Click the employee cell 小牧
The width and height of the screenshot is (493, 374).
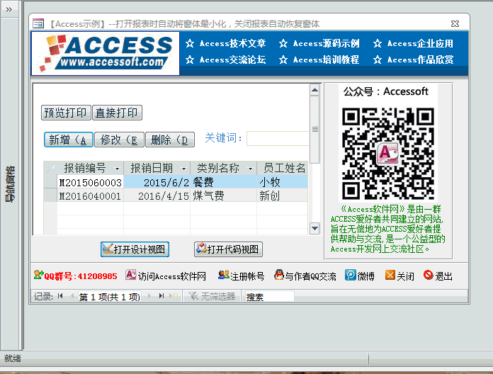pos(283,182)
